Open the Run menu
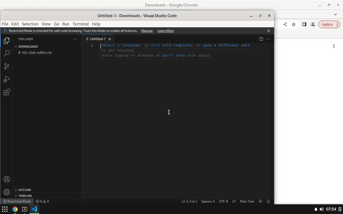The height and width of the screenshot is (214, 343). click(66, 24)
